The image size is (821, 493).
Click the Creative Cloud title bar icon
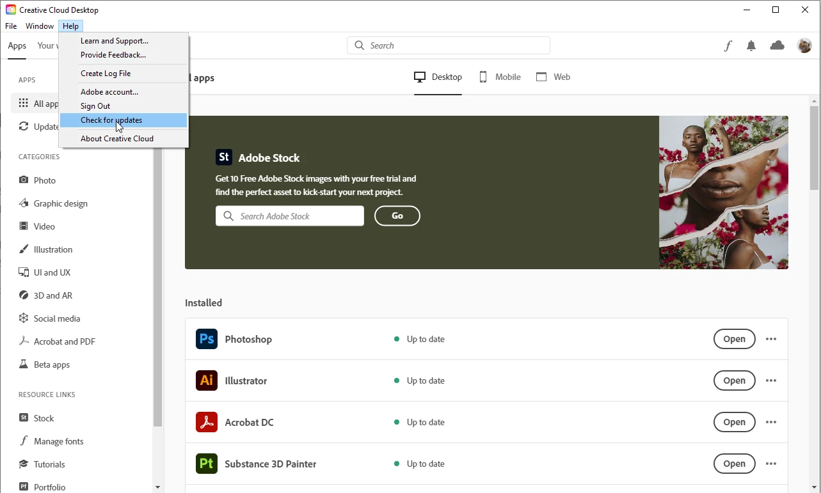tap(11, 10)
